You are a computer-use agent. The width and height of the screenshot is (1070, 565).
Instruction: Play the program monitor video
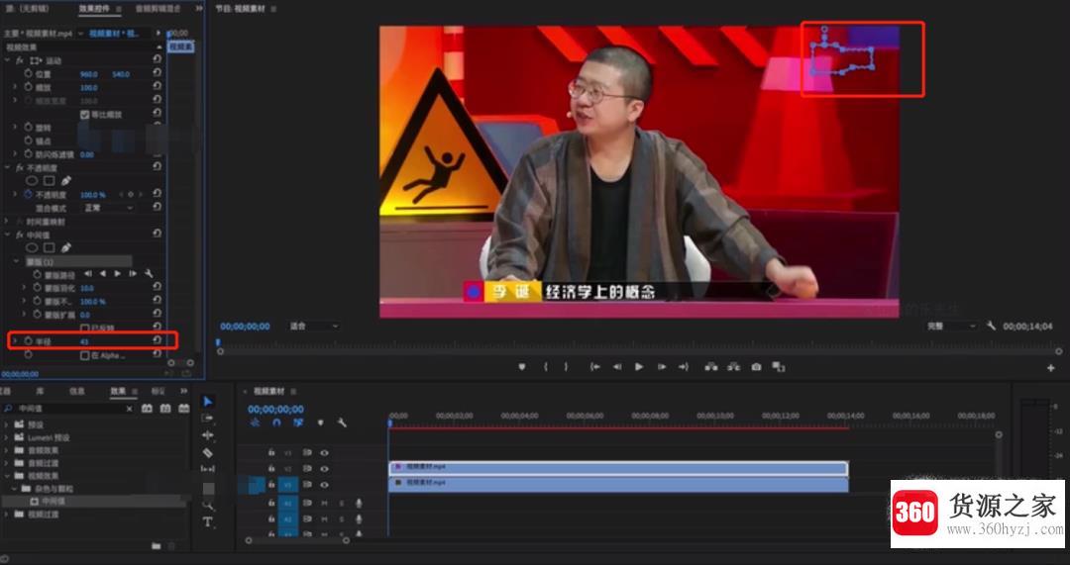click(639, 367)
